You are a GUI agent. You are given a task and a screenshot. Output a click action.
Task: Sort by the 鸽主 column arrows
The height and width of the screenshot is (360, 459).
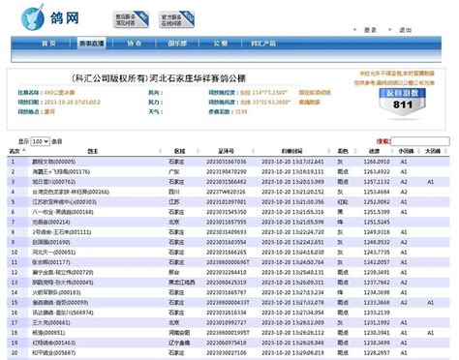coord(160,151)
